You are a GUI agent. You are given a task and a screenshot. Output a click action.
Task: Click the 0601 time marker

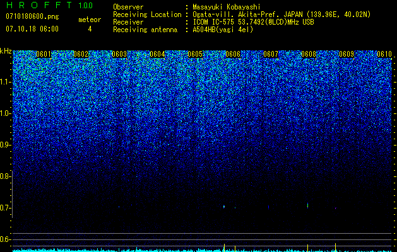(44, 54)
